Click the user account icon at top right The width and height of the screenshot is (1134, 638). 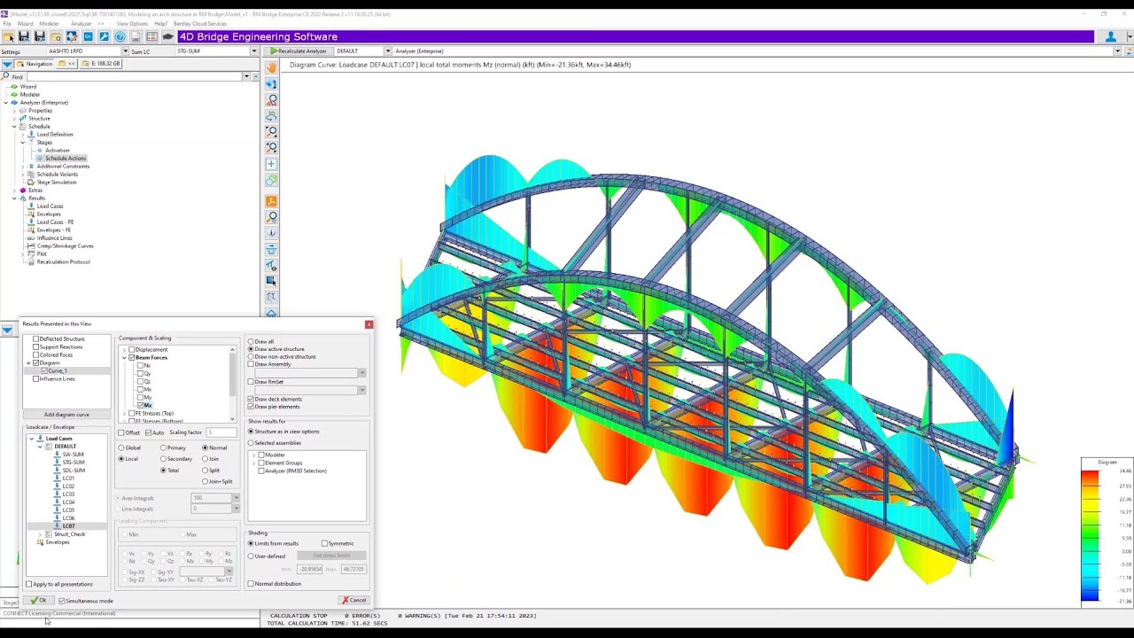tap(1111, 36)
